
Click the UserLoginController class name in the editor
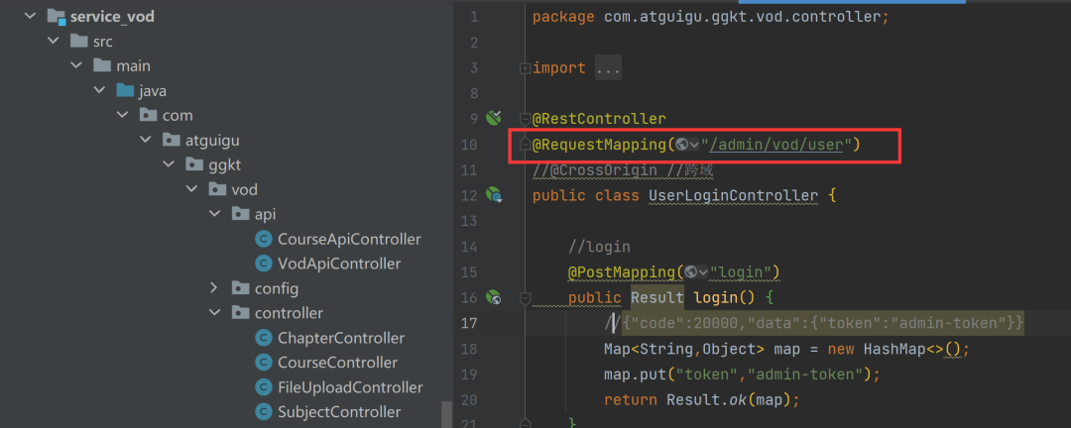coord(733,195)
